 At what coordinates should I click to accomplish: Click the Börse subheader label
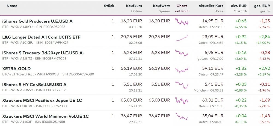coord(219,11)
